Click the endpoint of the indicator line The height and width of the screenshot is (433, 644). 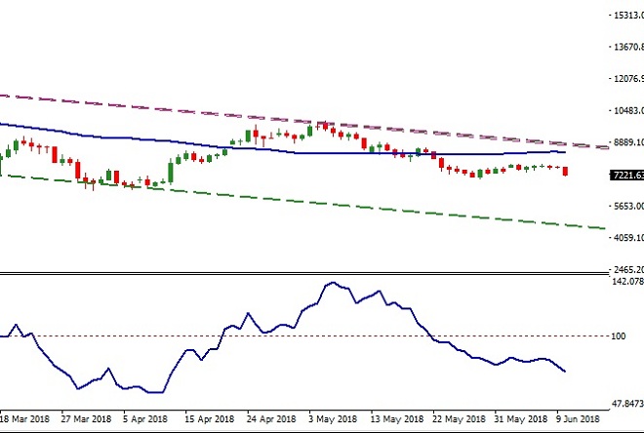click(x=565, y=371)
